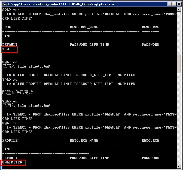Click the top DEFAULT profile result value
This screenshot has height=170, width=183.
(10, 45)
